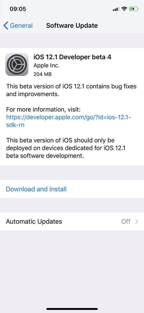144x313 pixels.
Task: Tap the beta software development warning text
Action: [x=66, y=148]
